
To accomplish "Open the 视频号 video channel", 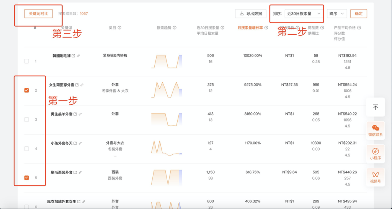I will tap(375, 177).
